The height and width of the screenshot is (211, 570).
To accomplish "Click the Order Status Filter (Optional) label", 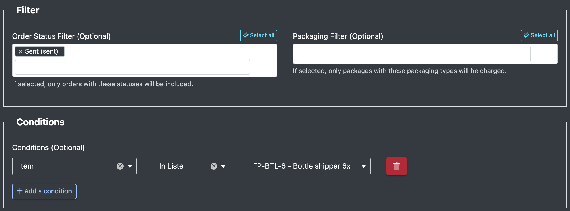I will click(61, 36).
